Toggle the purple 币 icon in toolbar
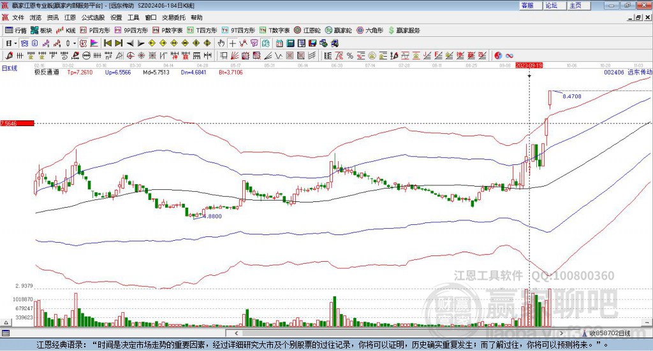 254,43
